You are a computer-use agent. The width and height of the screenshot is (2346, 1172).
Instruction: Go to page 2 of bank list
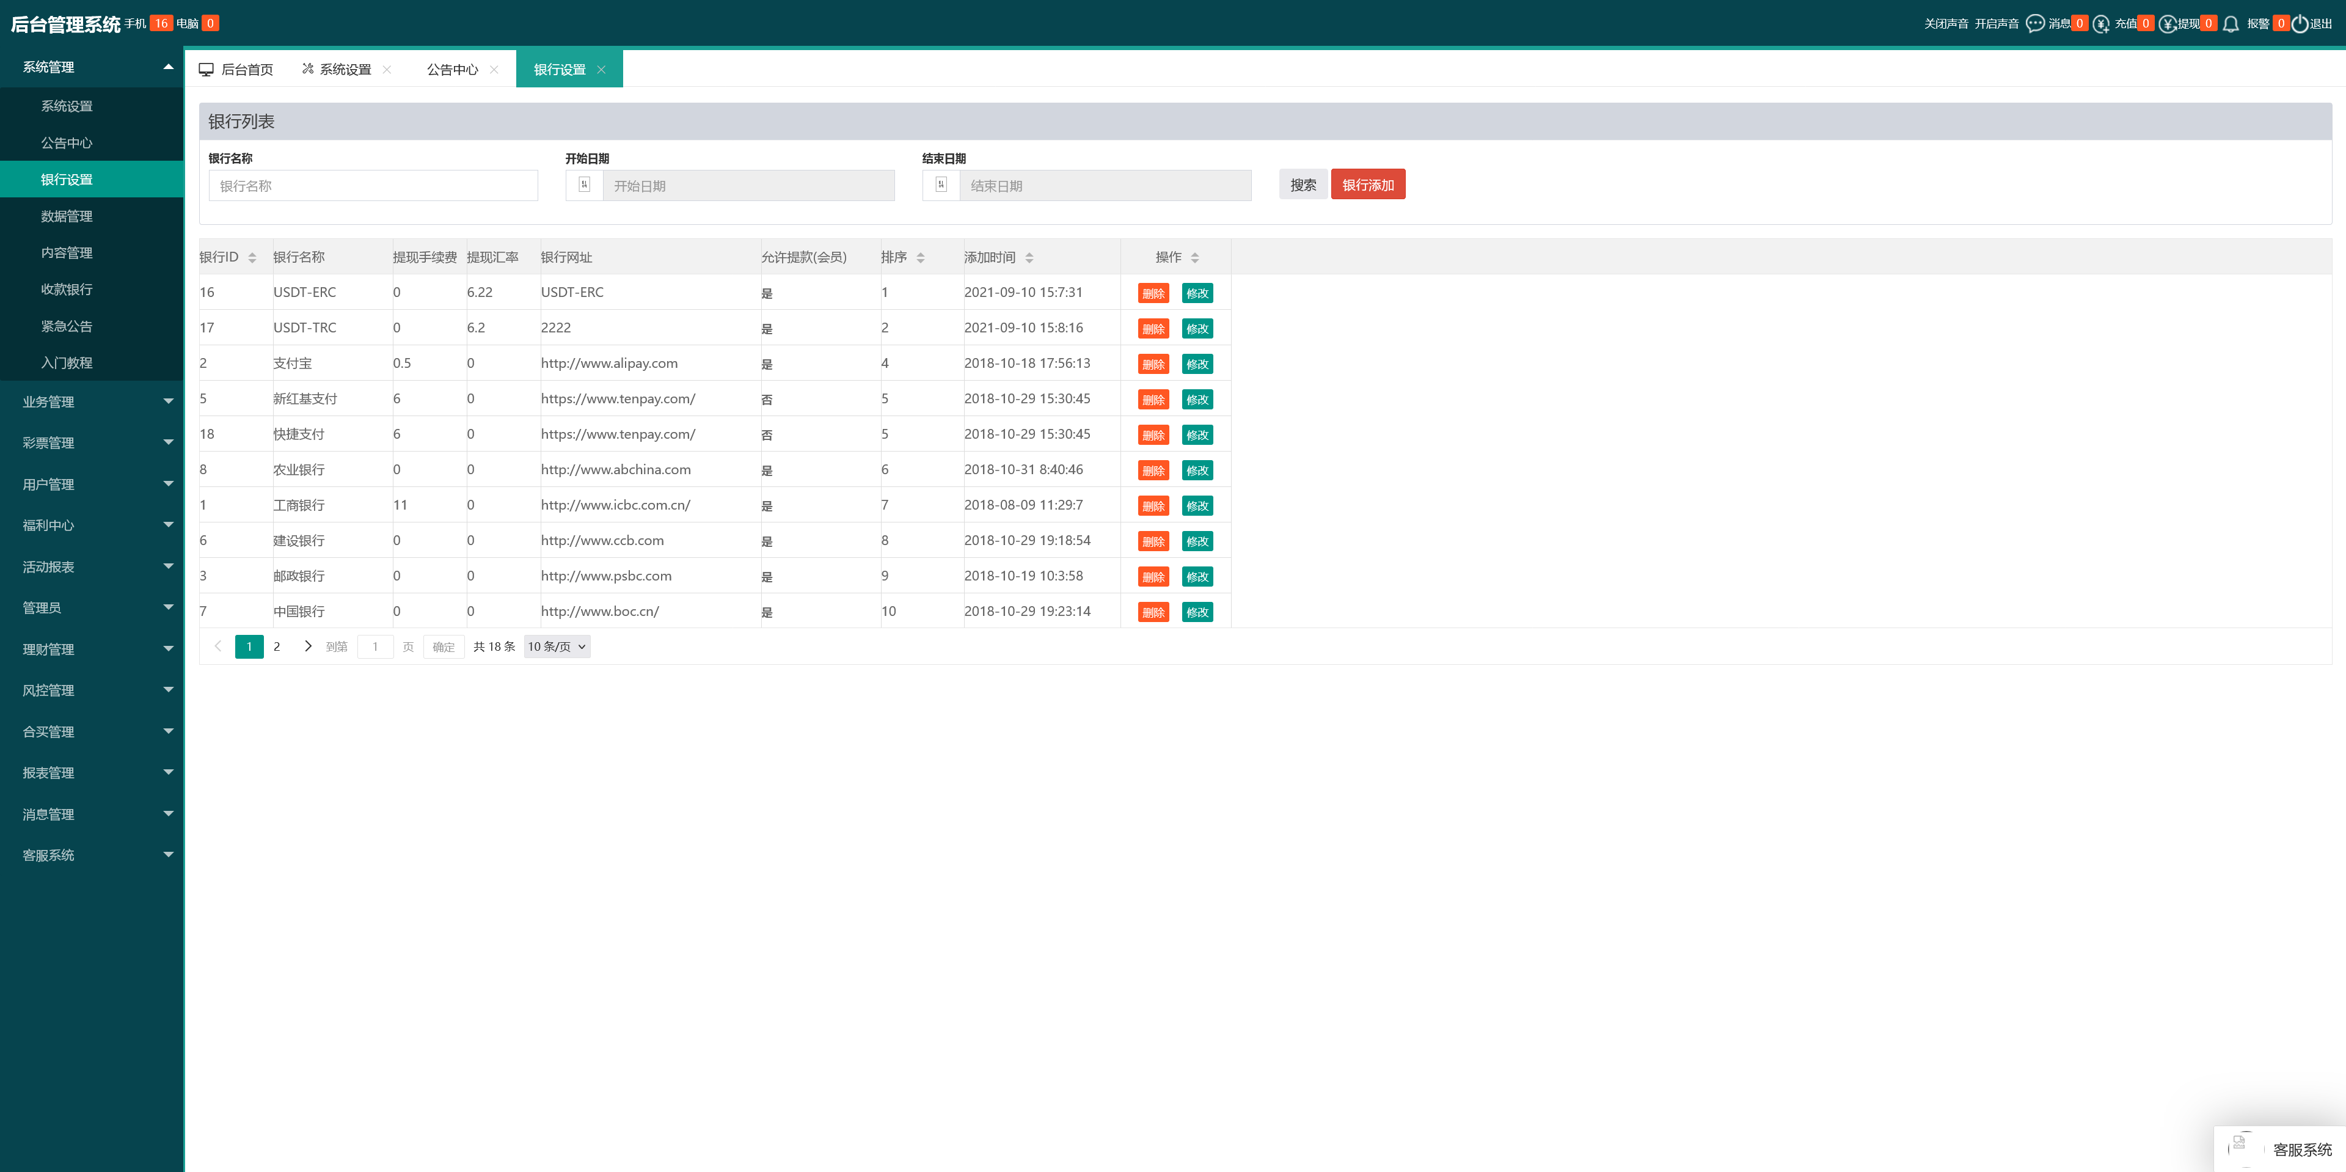coord(277,646)
